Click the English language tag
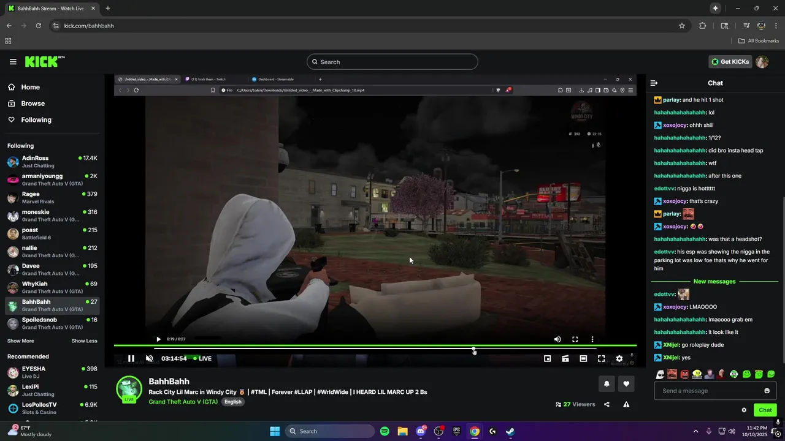Viewport: 785px width, 441px height. coord(232,402)
